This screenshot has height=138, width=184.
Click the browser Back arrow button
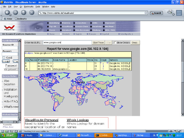[7, 13]
